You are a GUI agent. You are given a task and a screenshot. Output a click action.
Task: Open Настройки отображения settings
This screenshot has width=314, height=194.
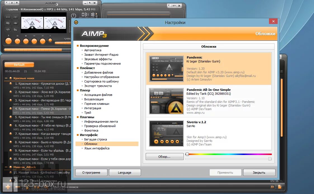pos(101,77)
